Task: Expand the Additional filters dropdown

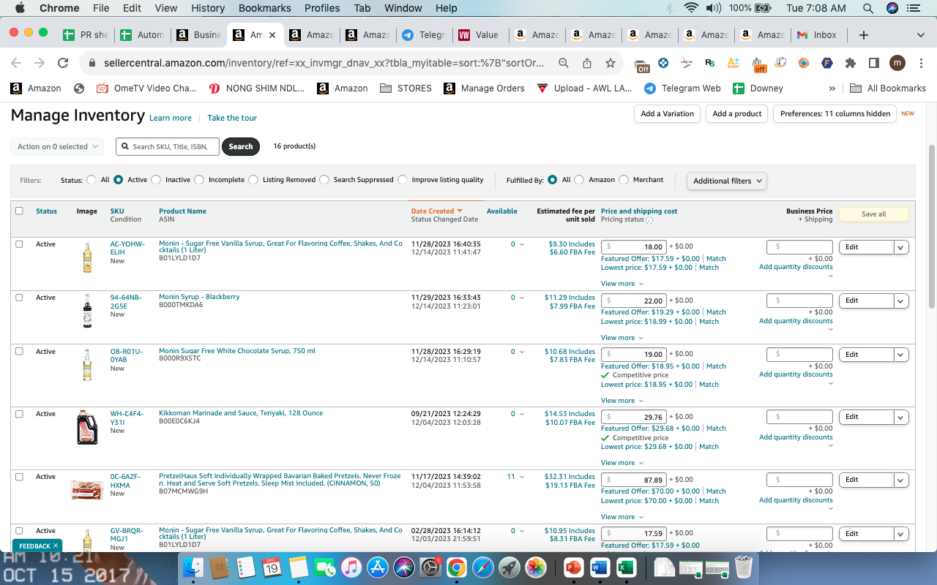Action: click(727, 181)
